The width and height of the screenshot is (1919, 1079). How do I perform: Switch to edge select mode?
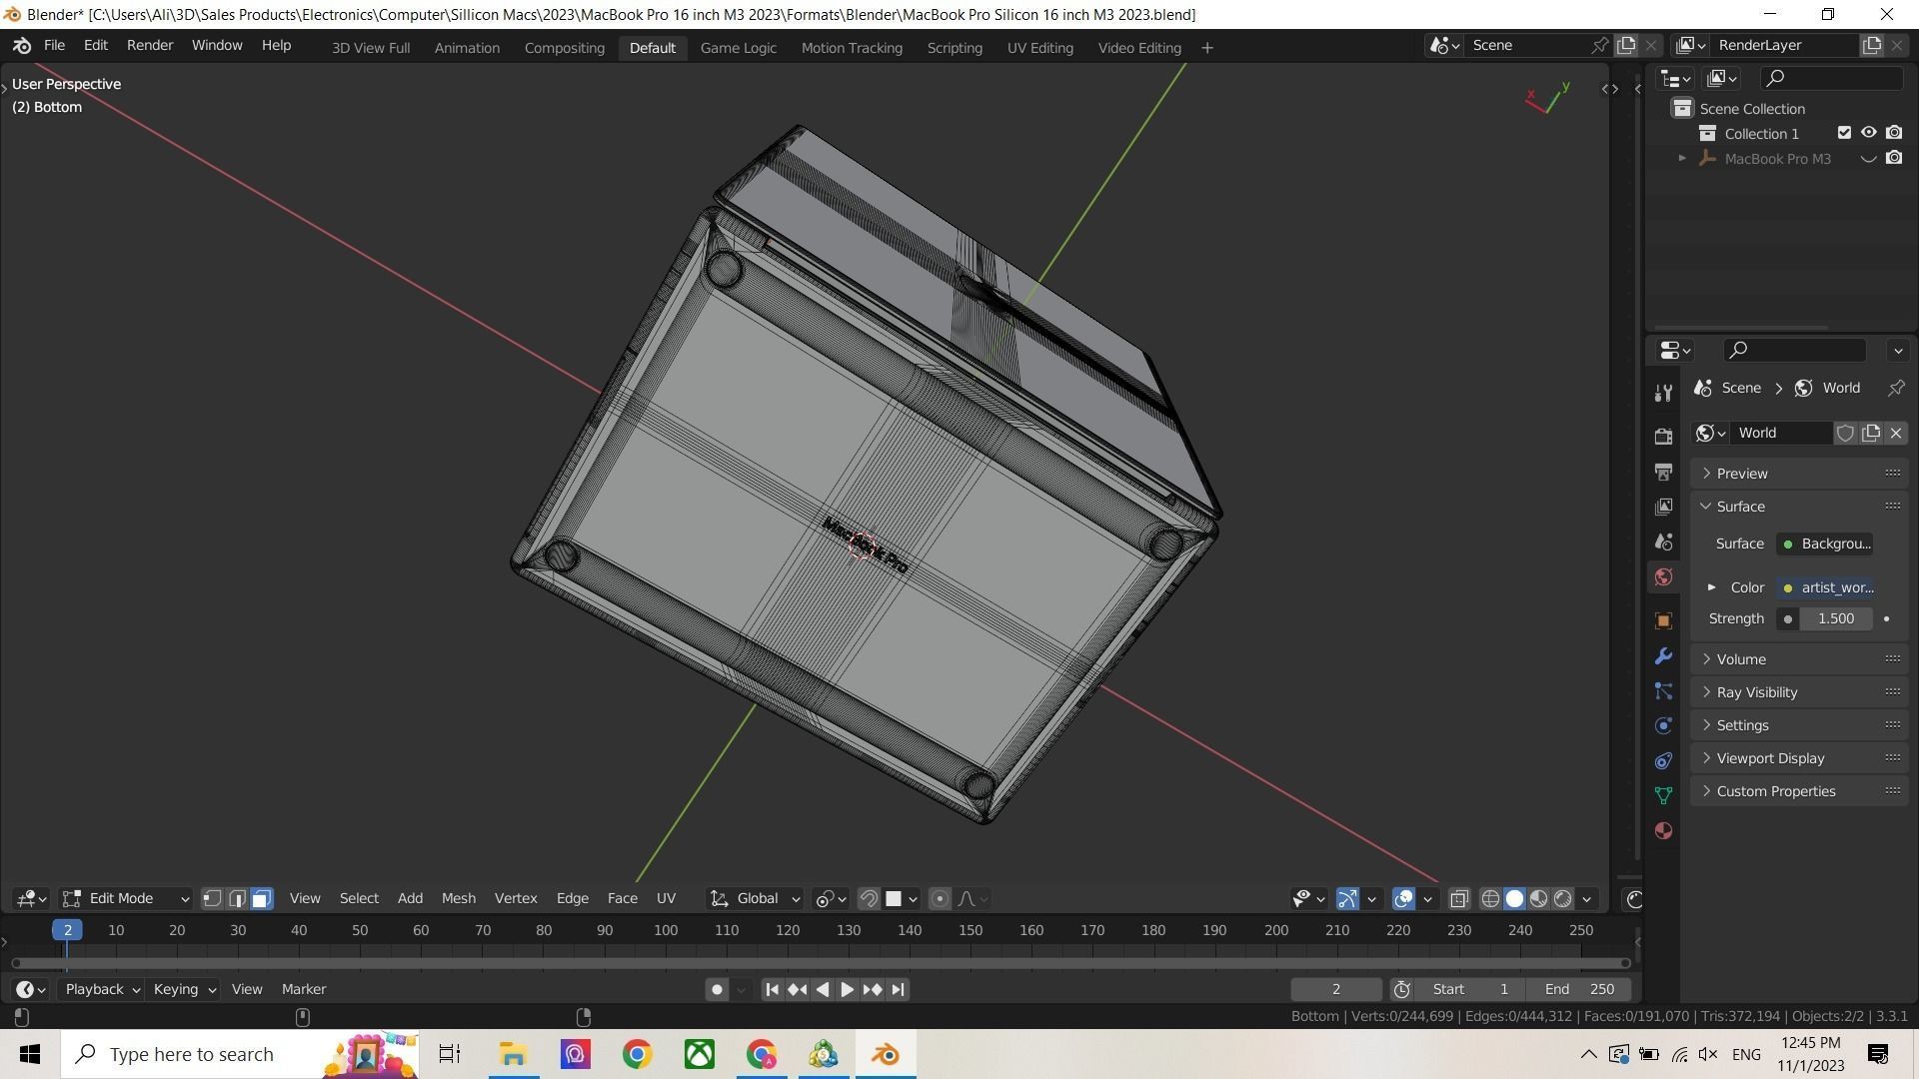click(237, 899)
